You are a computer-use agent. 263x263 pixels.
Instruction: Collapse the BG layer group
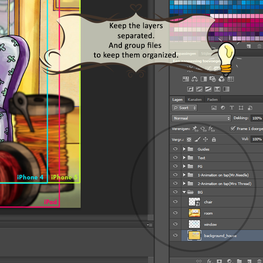point(184,192)
